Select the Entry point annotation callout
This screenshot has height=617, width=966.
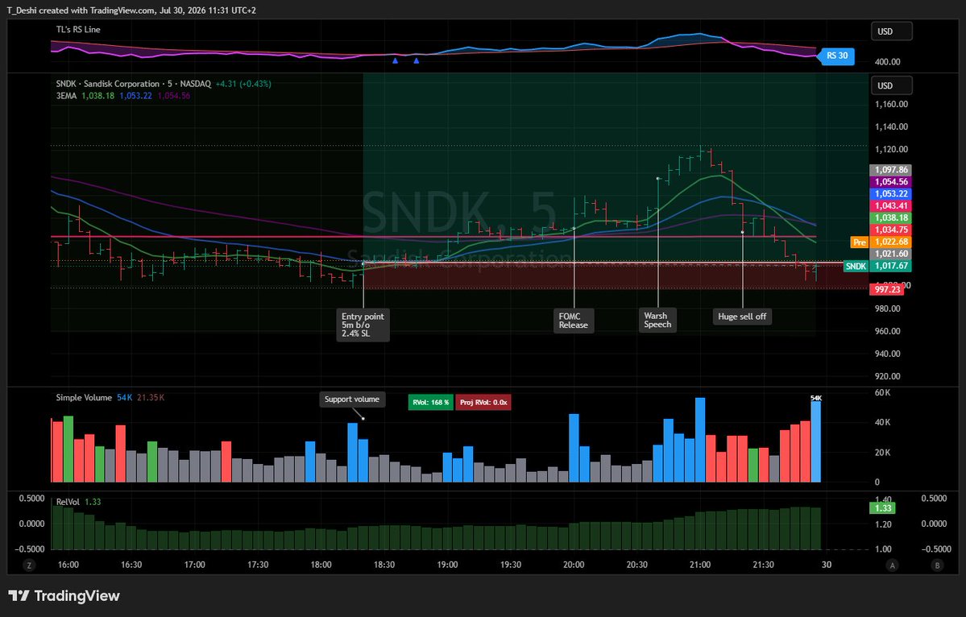[363, 325]
